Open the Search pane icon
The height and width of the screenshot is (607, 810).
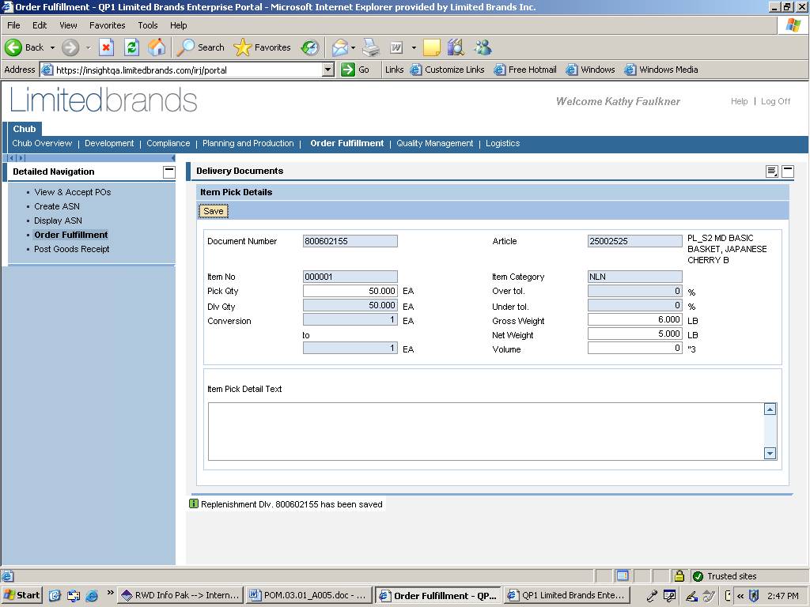pos(185,47)
